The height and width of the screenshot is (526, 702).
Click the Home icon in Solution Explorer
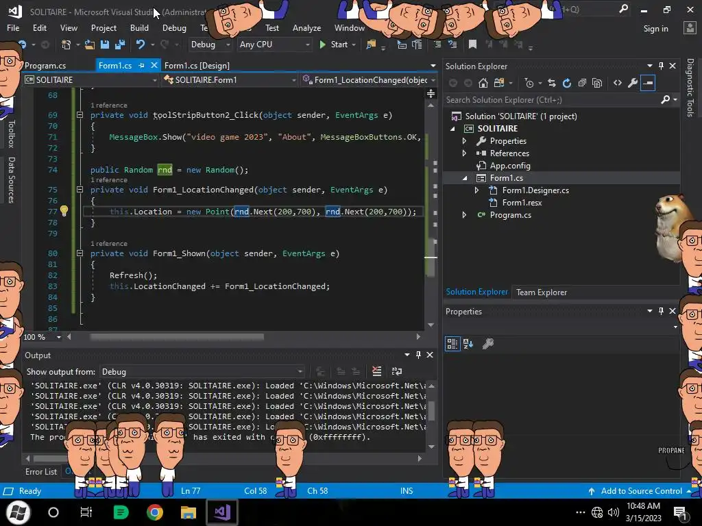click(483, 83)
